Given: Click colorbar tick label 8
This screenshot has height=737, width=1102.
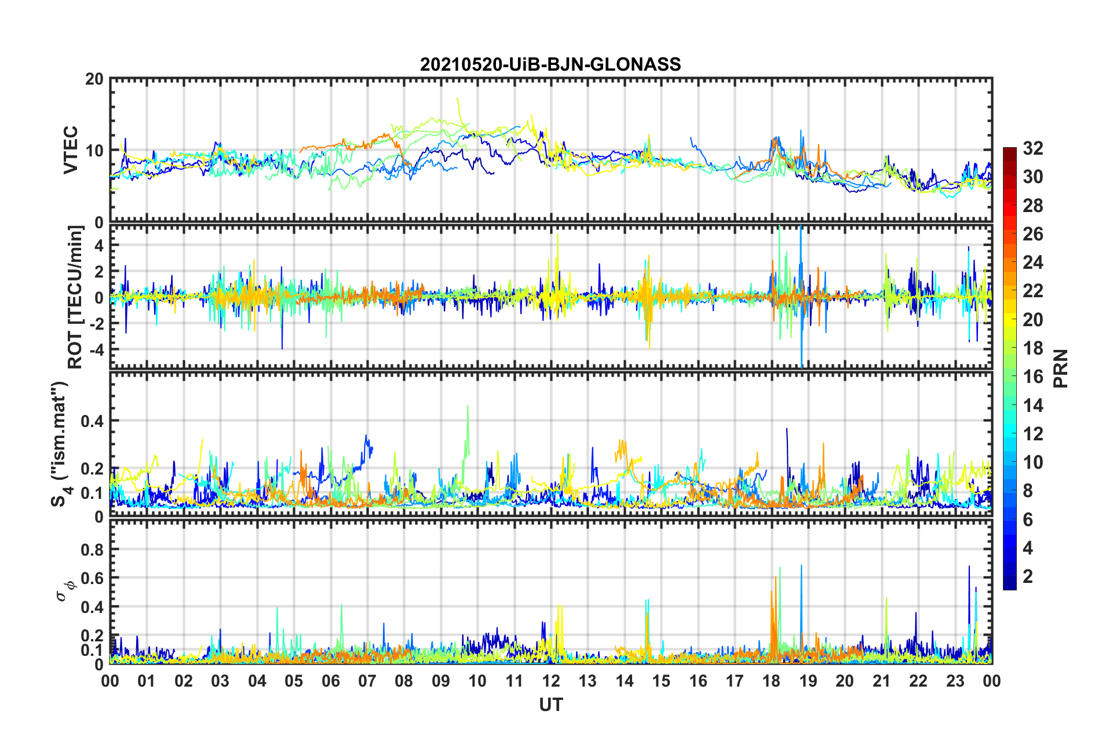Looking at the screenshot, I should click(x=1028, y=491).
